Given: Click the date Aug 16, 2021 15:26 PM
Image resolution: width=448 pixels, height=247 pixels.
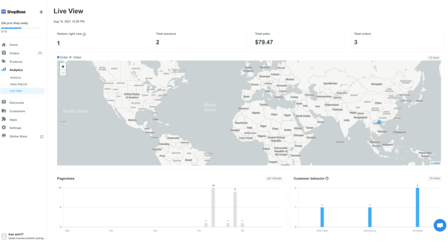Looking at the screenshot, I should click(x=69, y=22).
